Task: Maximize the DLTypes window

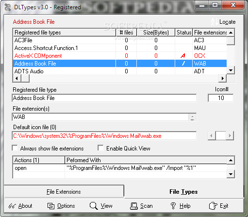Action: [x=215, y=5]
